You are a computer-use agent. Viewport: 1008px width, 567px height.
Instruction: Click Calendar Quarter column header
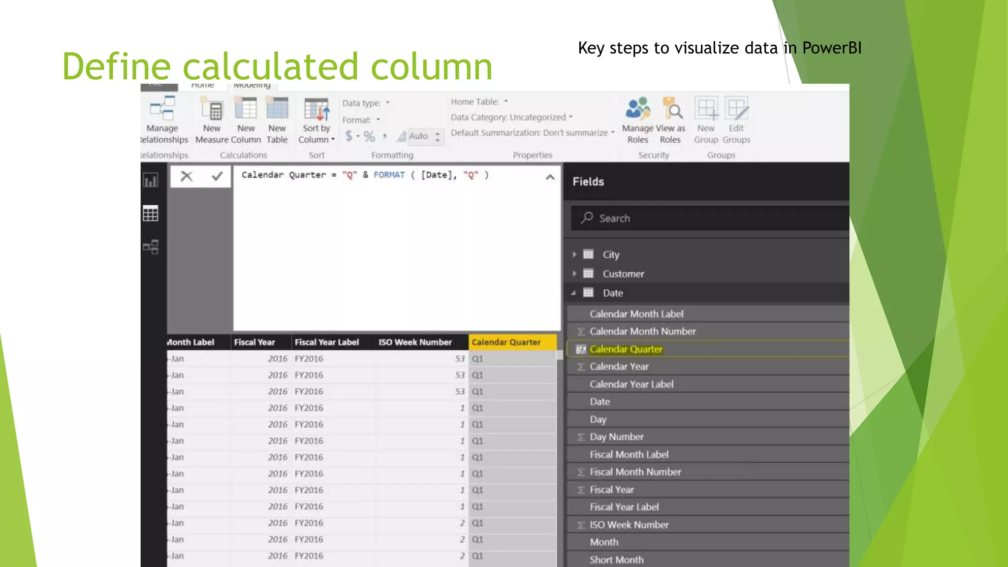[x=512, y=342]
